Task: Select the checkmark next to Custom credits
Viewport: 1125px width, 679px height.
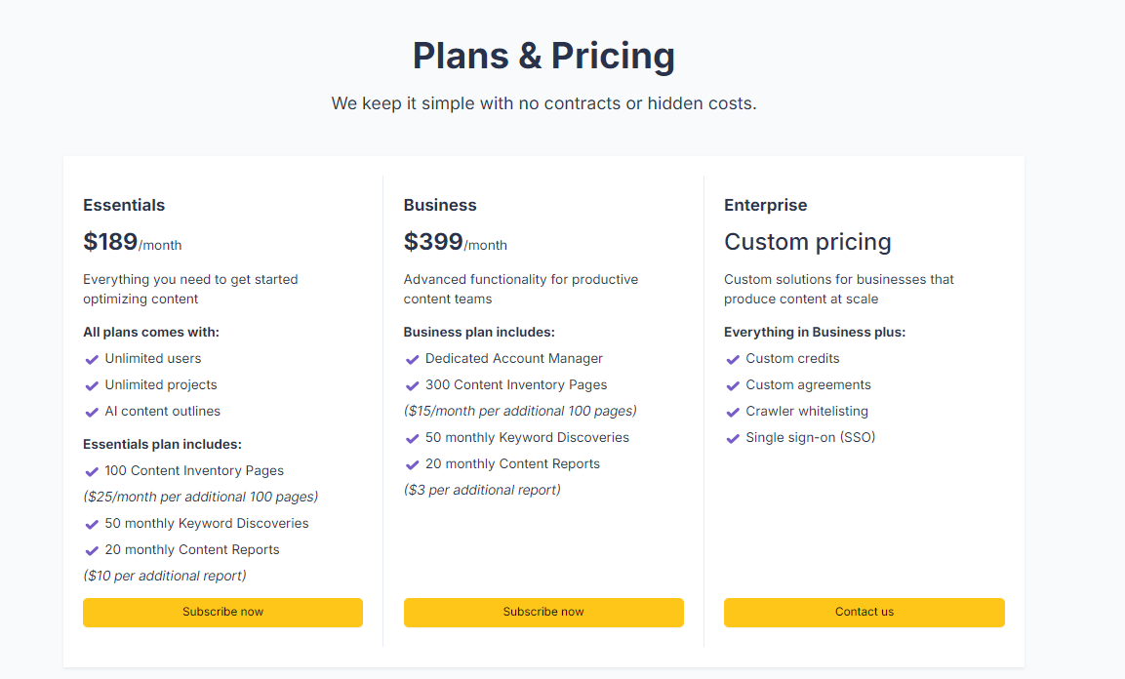Action: tap(733, 358)
